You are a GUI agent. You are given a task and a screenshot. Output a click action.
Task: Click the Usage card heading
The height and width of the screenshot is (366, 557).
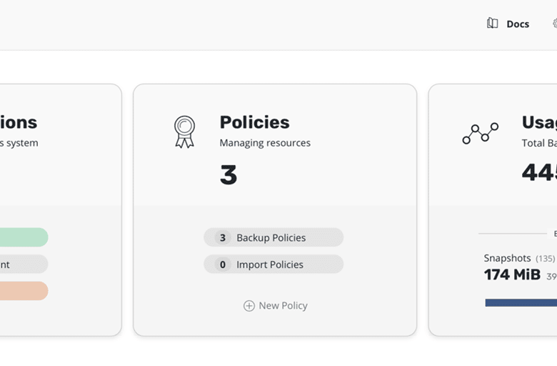pyautogui.click(x=539, y=122)
